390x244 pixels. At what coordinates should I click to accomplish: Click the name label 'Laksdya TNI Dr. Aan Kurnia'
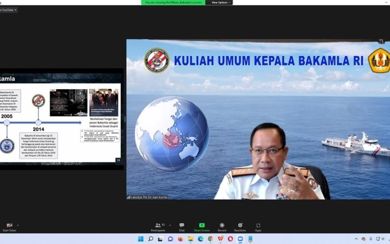tap(149, 198)
